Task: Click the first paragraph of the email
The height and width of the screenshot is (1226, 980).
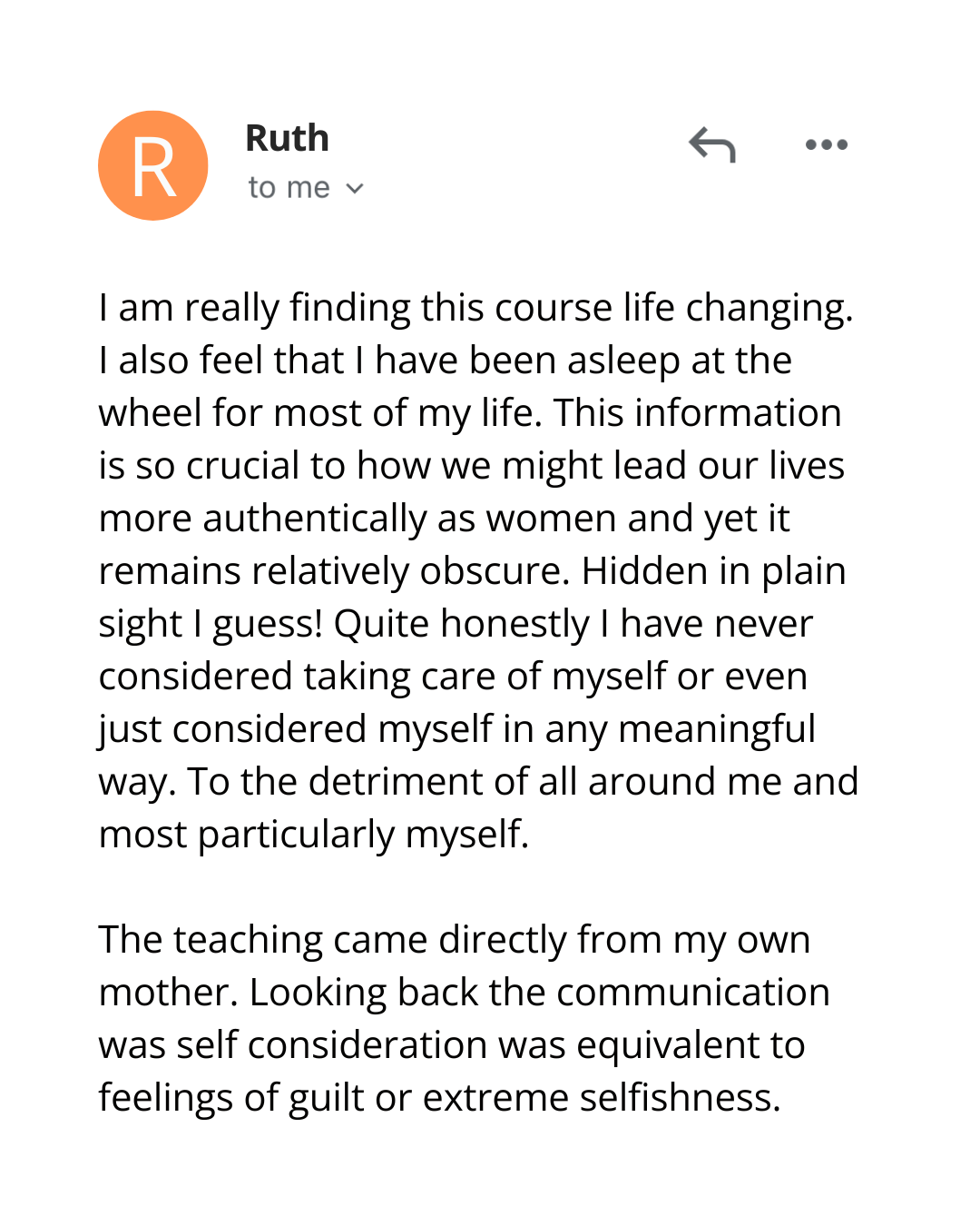Action: 476,570
